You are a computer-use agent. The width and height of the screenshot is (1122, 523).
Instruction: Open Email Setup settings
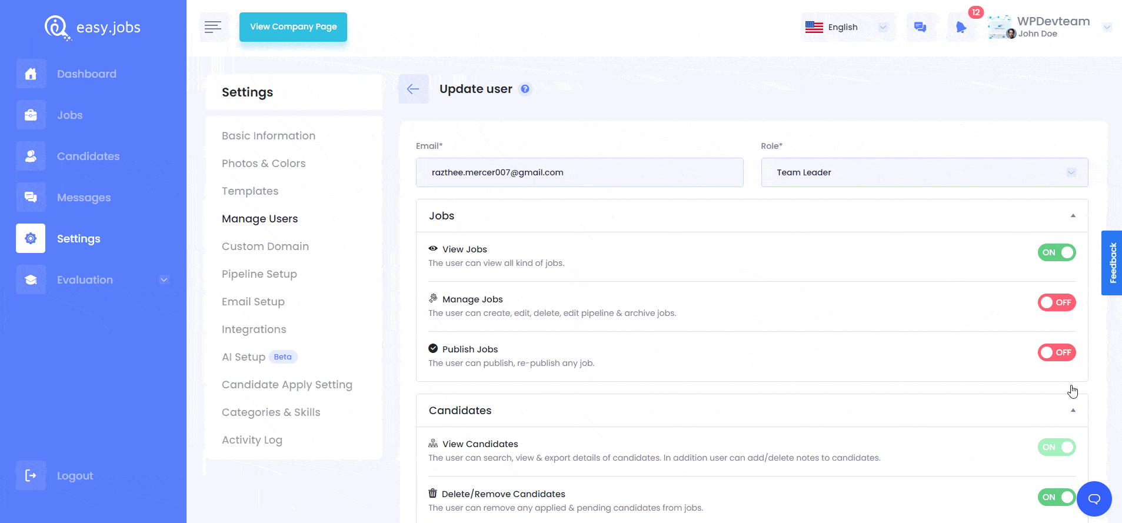click(x=253, y=302)
